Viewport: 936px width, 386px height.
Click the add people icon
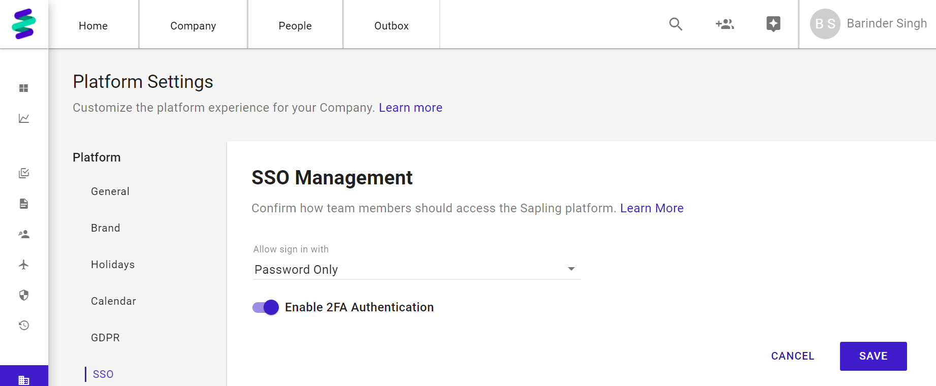coord(725,24)
